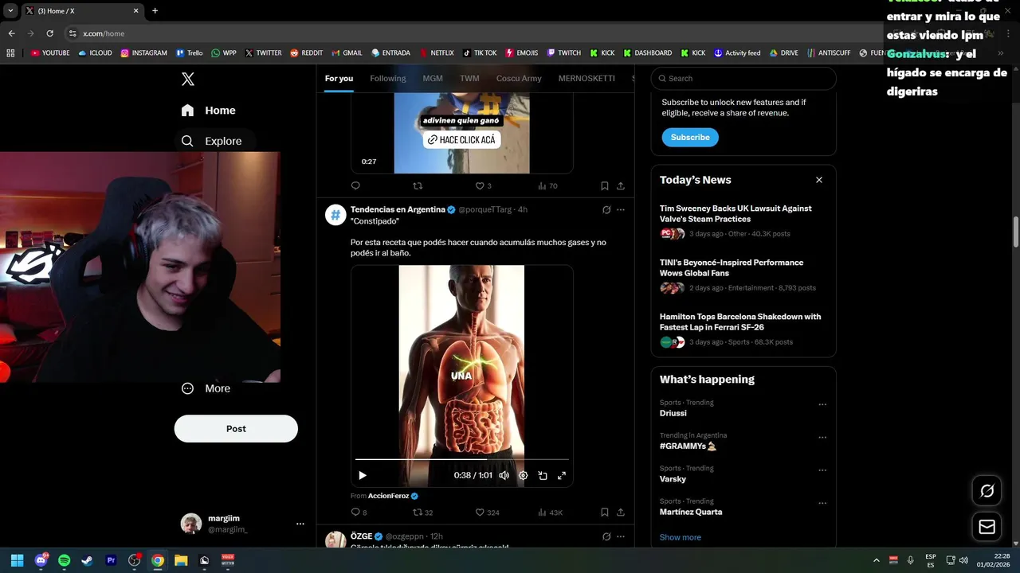
Task: Open Spotify from the taskbar
Action: coord(64,560)
